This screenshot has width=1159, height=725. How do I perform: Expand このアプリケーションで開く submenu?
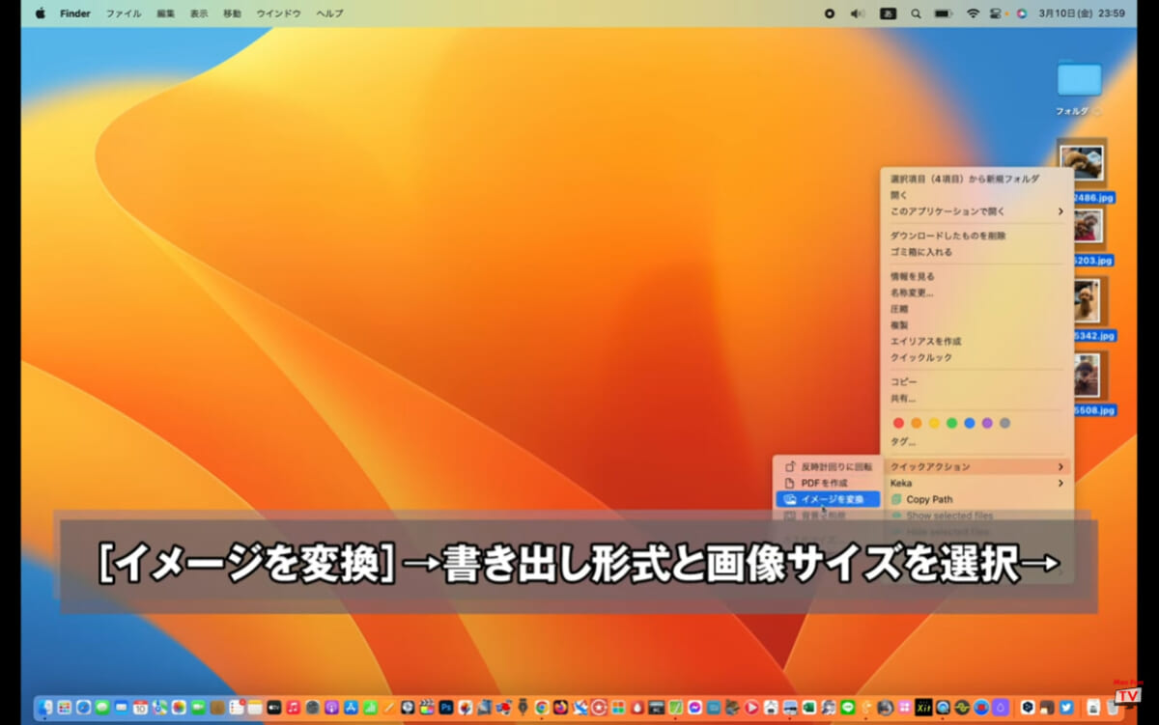click(976, 210)
